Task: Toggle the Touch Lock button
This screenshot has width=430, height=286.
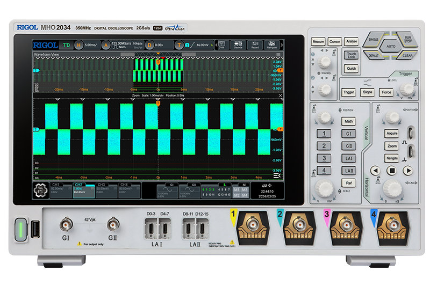Action: (x=351, y=55)
